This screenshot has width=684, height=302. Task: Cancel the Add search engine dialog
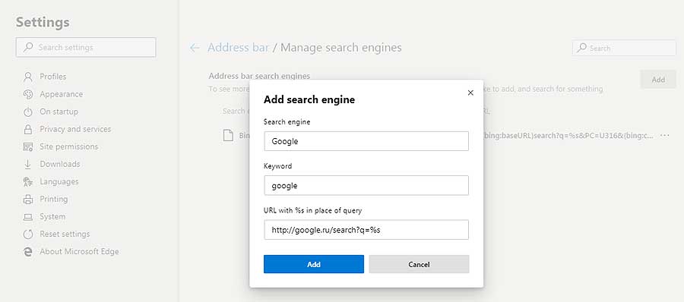click(x=419, y=264)
